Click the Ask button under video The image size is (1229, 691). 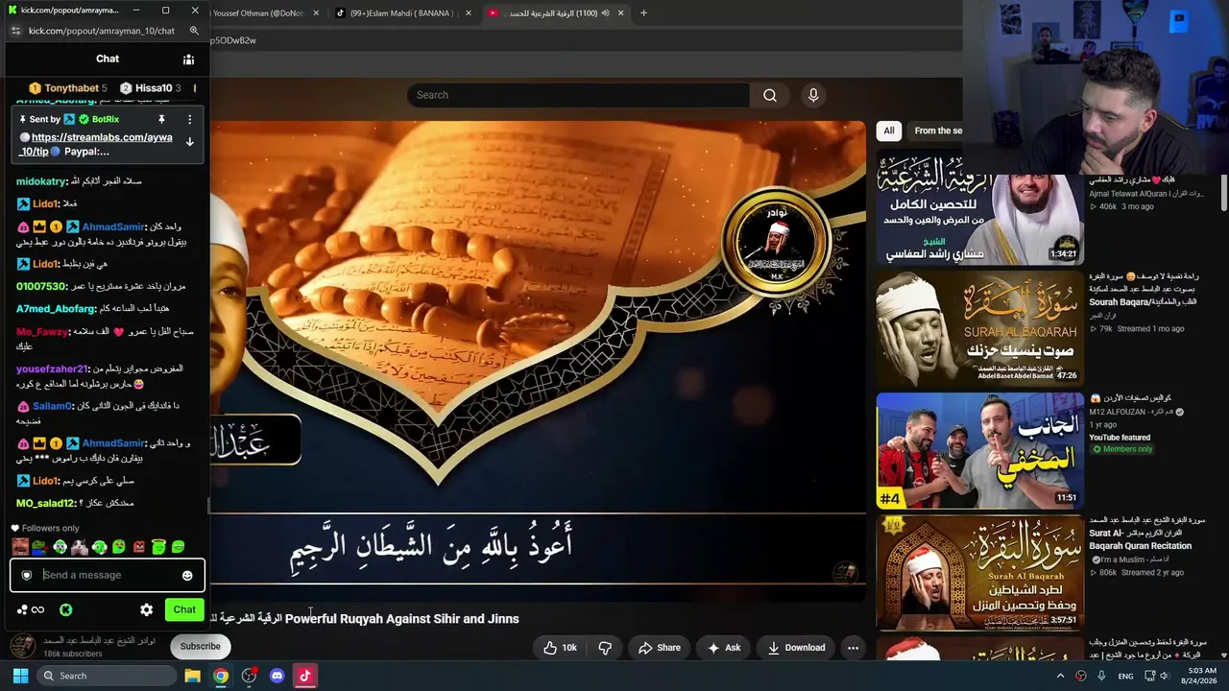[724, 648]
